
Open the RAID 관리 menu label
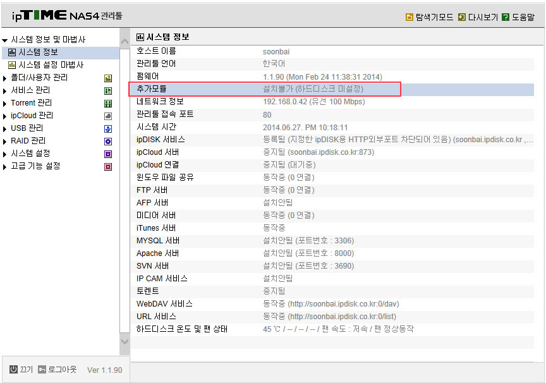(28, 141)
